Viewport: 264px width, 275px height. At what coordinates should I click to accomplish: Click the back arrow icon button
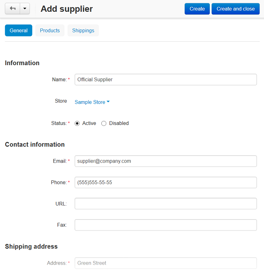click(13, 8)
